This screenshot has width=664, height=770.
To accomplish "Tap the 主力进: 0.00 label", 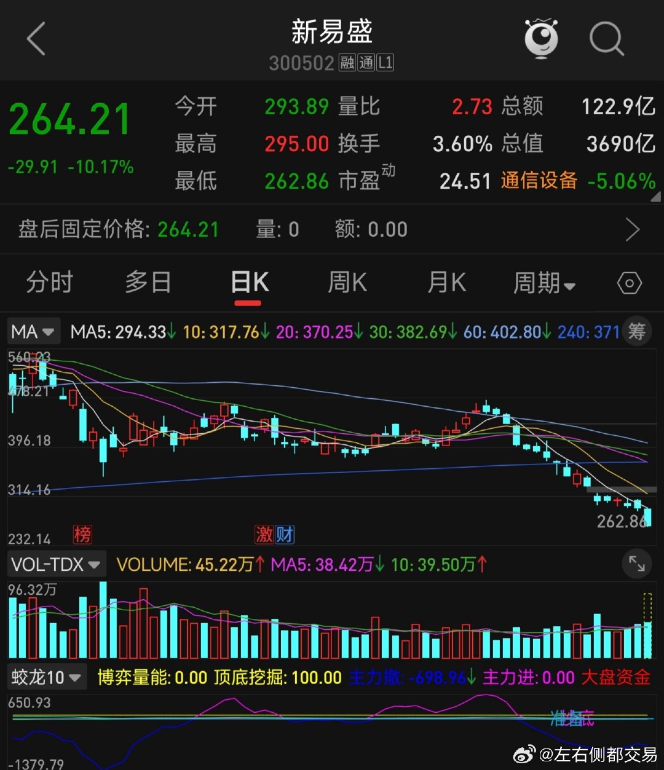I will [x=529, y=678].
